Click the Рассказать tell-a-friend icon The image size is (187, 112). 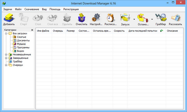click(175, 18)
